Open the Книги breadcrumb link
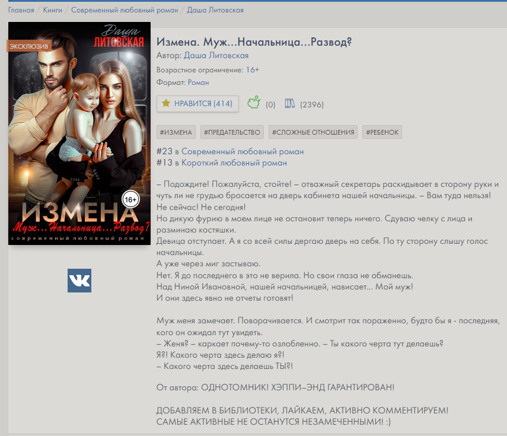The image size is (507, 436). pos(52,10)
